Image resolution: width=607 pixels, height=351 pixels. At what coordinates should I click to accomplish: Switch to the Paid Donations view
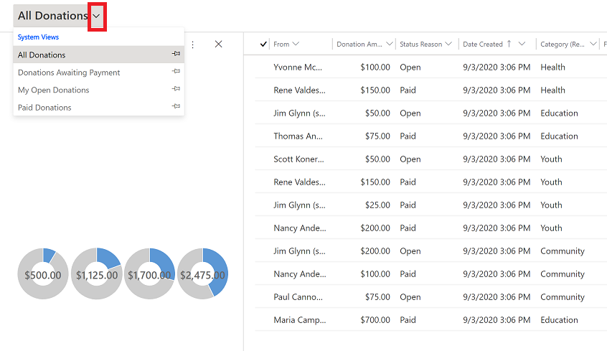pyautogui.click(x=44, y=108)
